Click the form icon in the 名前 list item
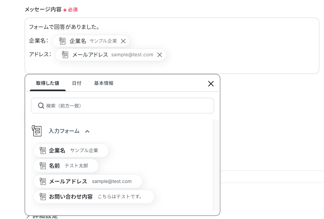 click(x=43, y=166)
